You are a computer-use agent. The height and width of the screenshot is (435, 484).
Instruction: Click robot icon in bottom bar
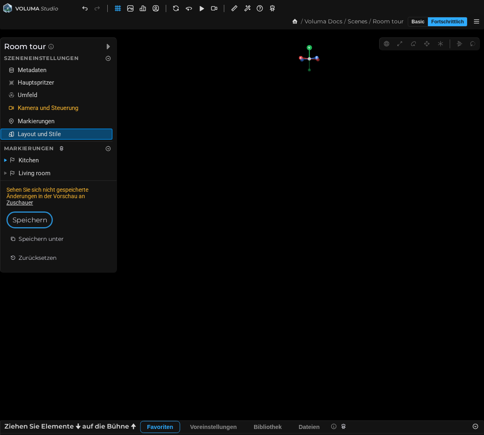(x=344, y=427)
